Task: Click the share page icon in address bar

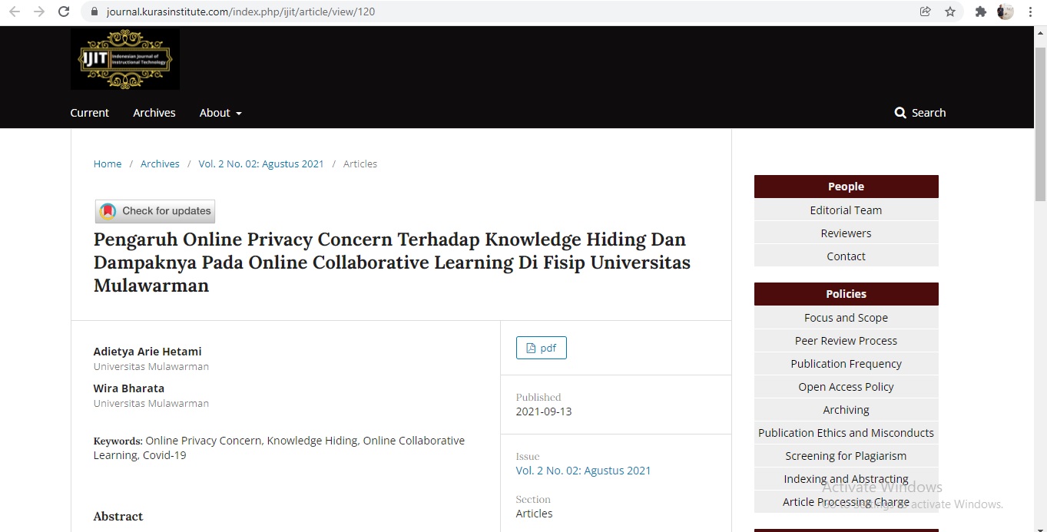Action: pos(925,12)
